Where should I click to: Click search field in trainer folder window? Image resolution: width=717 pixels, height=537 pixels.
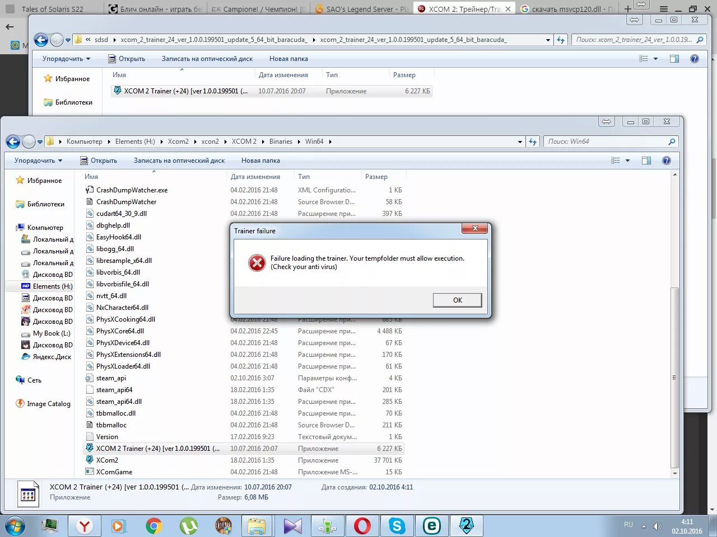[639, 40]
